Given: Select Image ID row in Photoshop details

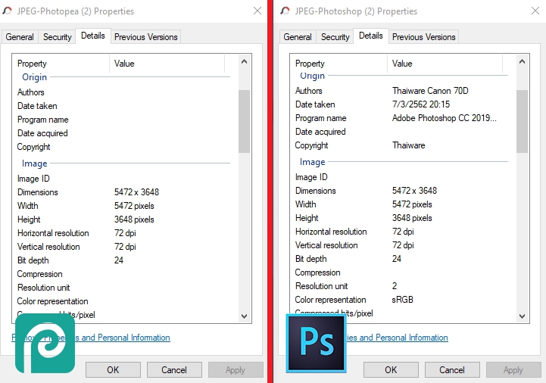Looking at the screenshot, I should click(403, 177).
